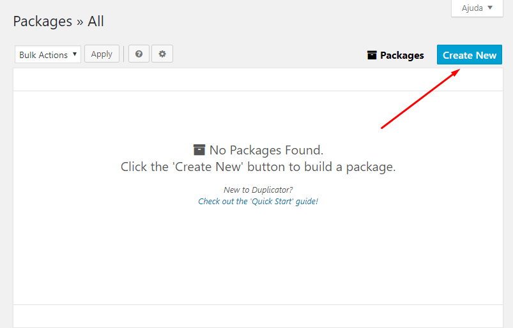Viewport: 513px width, 328px height.
Task: Click the 'New to Duplicator?' text
Action: (258, 190)
